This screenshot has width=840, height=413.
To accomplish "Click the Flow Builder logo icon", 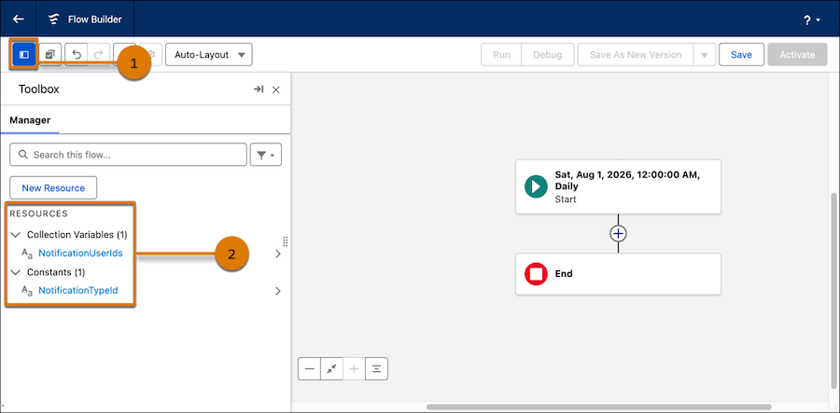I will (x=53, y=20).
